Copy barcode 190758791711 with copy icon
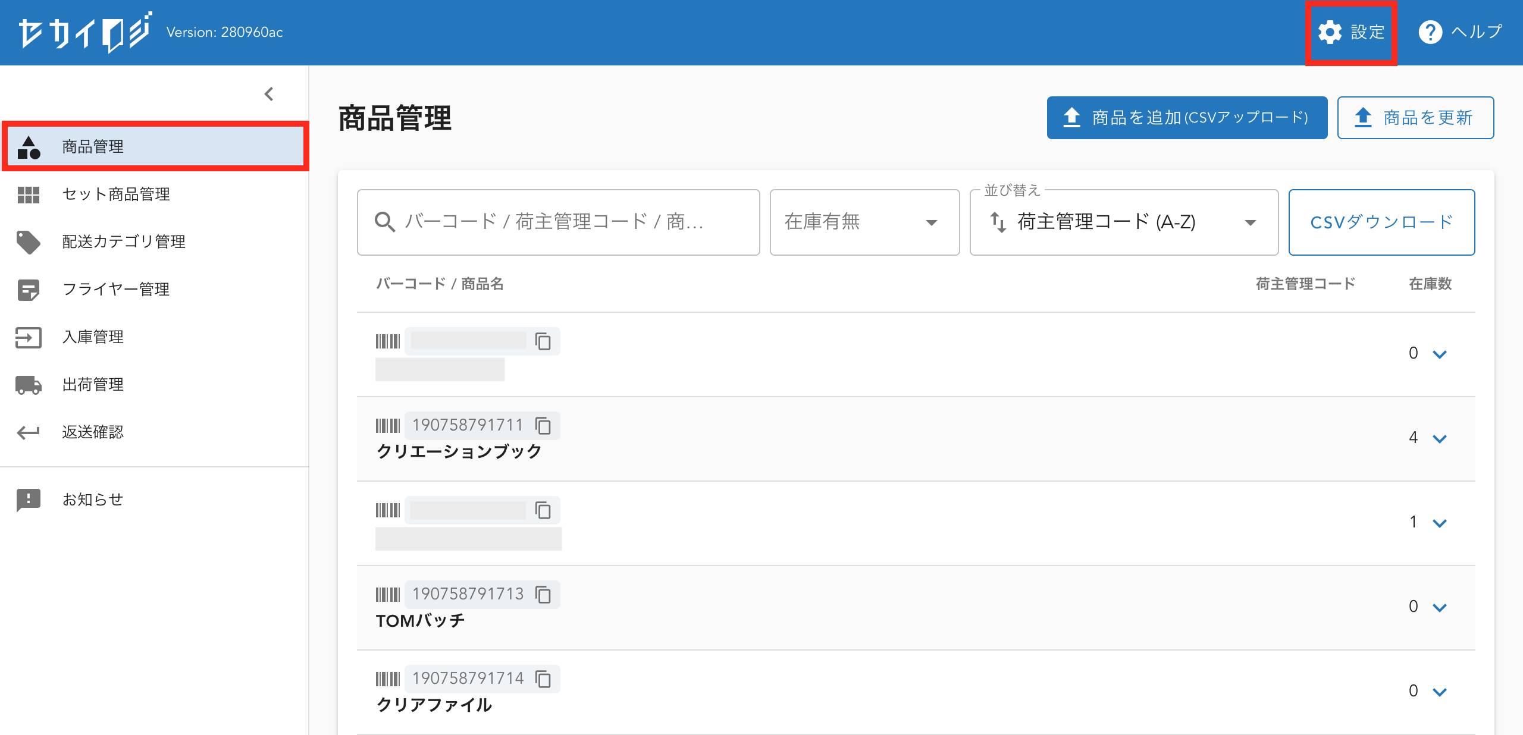 (543, 426)
